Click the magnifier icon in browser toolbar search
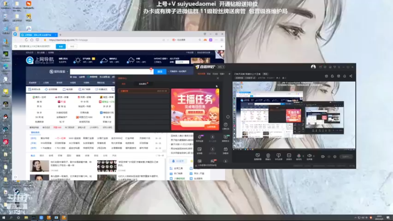The height and width of the screenshot is (221, 393). [x=200, y=40]
